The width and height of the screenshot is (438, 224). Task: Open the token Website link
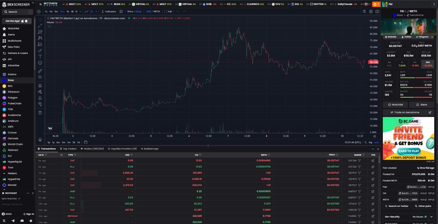pyautogui.click(x=390, y=37)
